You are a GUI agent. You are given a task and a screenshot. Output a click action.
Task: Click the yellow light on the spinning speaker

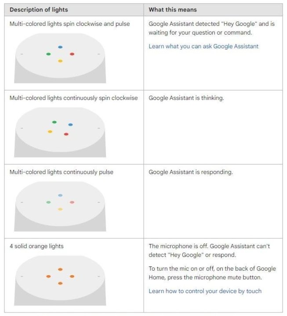pyautogui.click(x=50, y=132)
